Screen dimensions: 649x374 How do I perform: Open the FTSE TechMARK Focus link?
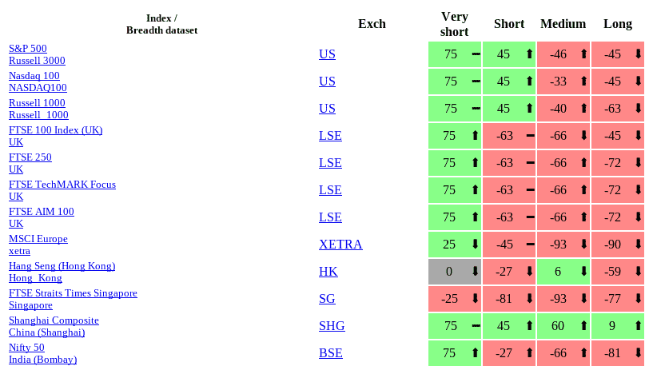tap(62, 185)
